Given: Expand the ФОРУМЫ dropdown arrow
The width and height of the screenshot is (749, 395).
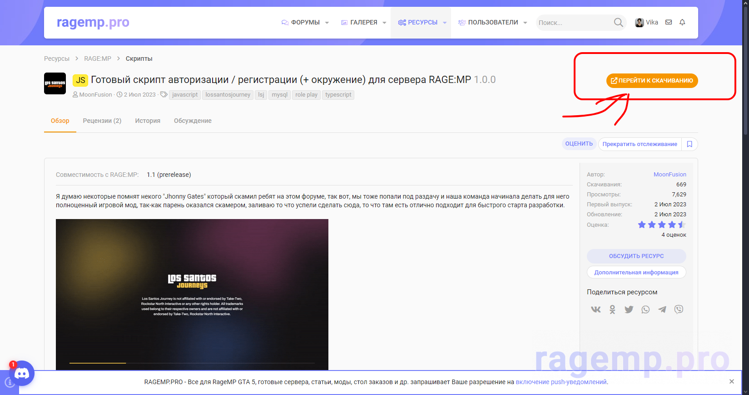Looking at the screenshot, I should click(x=327, y=23).
